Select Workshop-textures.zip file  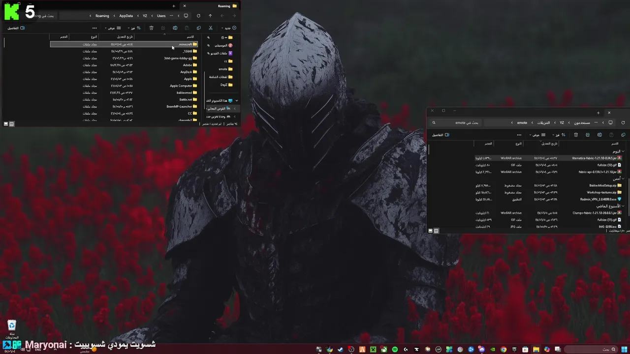coord(549,192)
